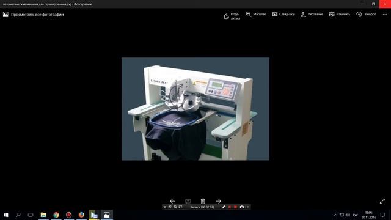Click the recorder region-select icon
This screenshot has height=220, width=391.
tap(181, 207)
